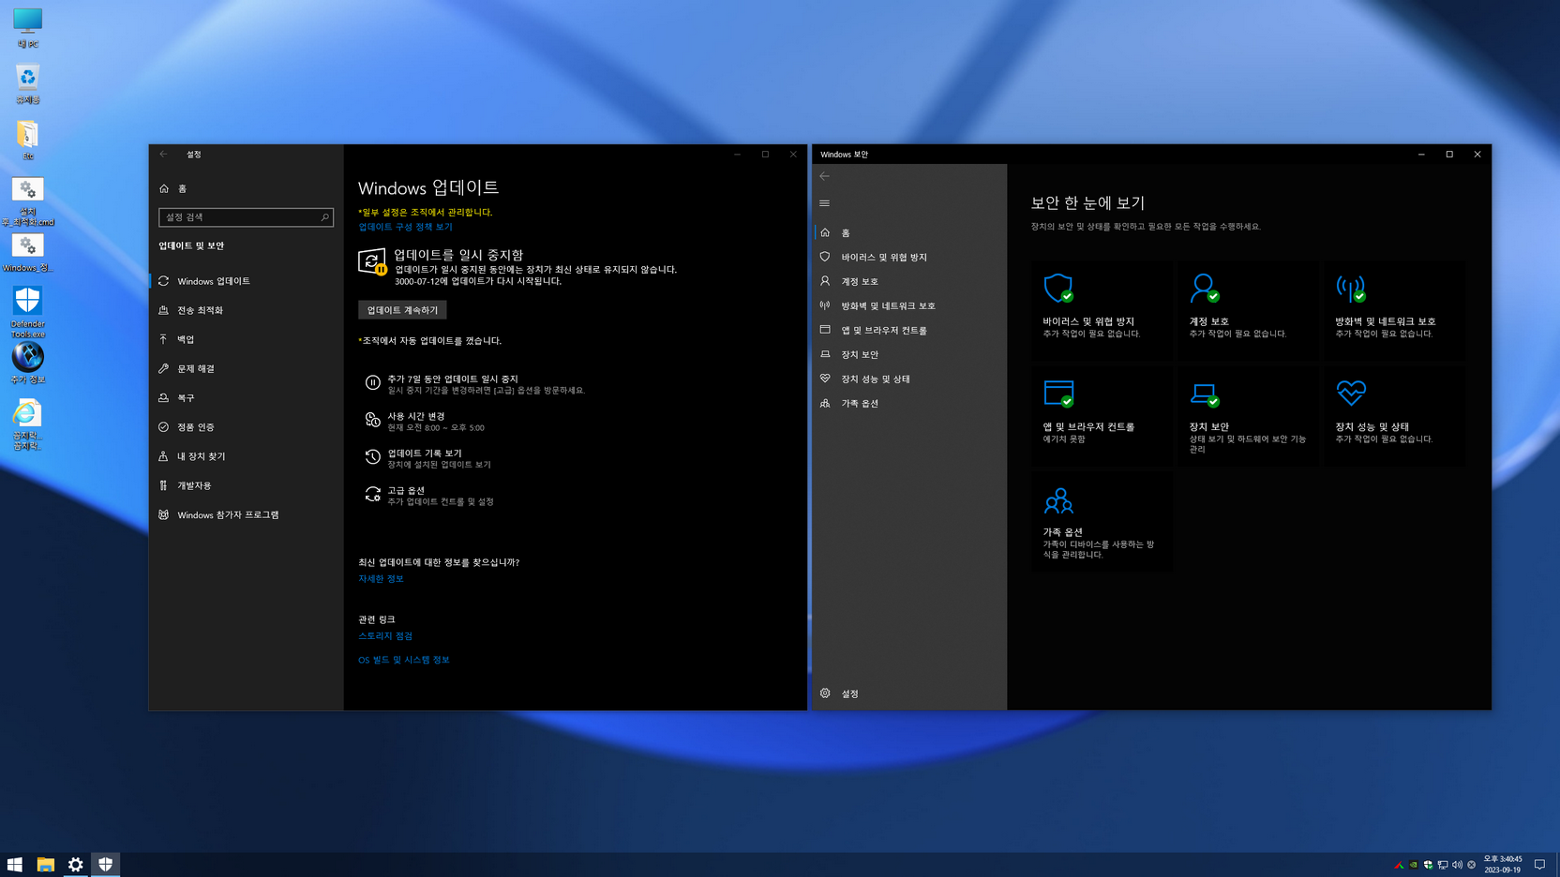This screenshot has height=877, width=1560.
Task: Select the Internet Explorer desktop shortcut
Action: [x=27, y=424]
